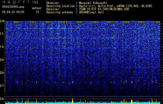Select the antenna A504HB(yagi 4el) text

pos(91,12)
